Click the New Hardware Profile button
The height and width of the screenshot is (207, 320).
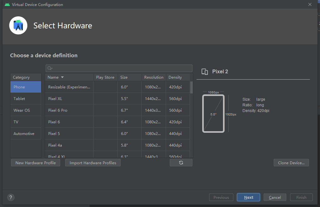[x=36, y=163]
